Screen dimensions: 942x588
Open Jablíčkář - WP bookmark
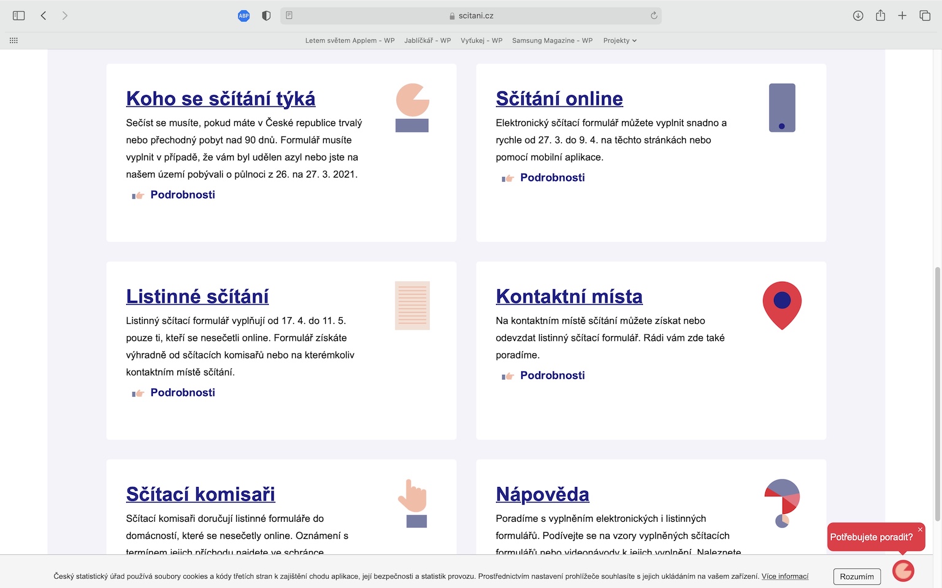[427, 40]
